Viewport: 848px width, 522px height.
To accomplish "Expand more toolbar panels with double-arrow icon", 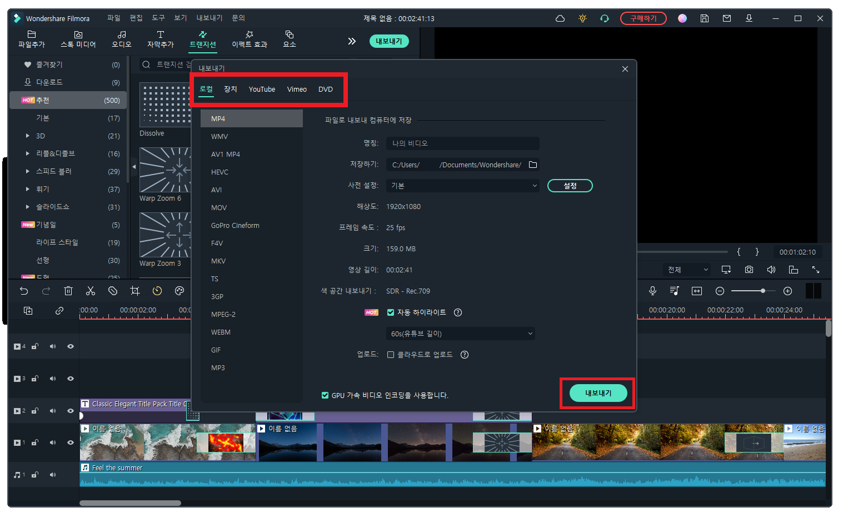I will tap(352, 41).
